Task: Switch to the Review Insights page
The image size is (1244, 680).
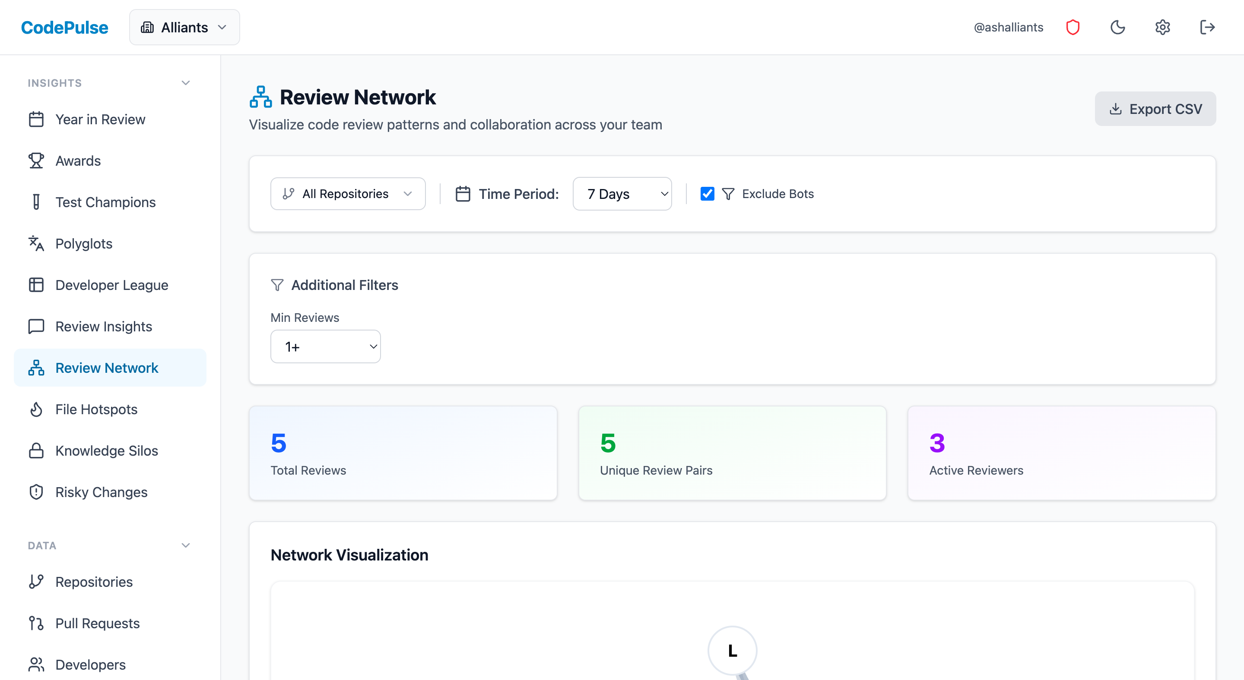Action: [x=103, y=326]
